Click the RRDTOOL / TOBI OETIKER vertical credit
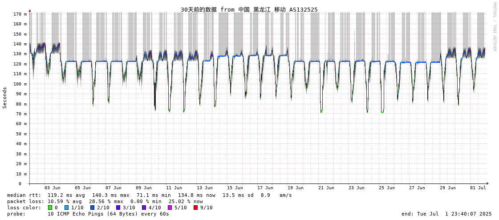The height and width of the screenshot is (220, 499). tap(495, 26)
